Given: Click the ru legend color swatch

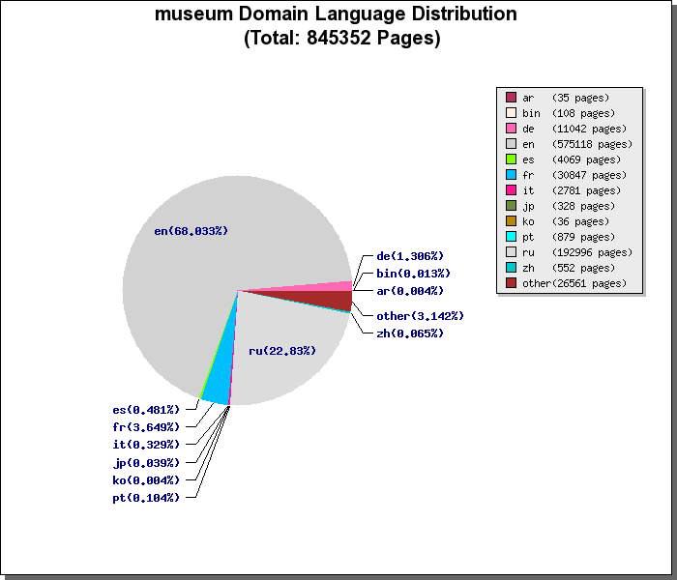Looking at the screenshot, I should click(x=511, y=252).
